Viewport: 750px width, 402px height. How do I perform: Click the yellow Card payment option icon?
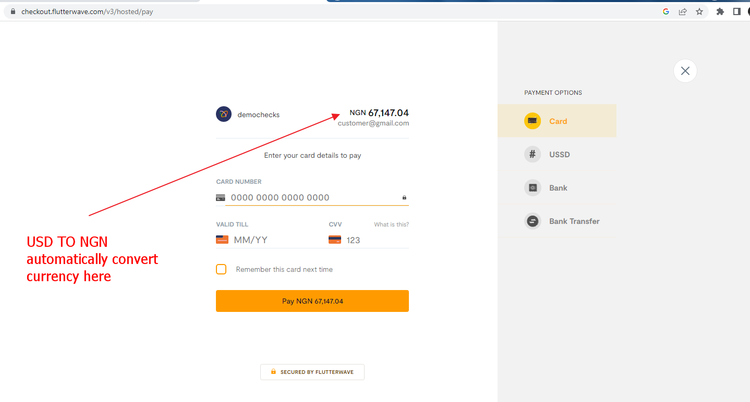pyautogui.click(x=533, y=121)
